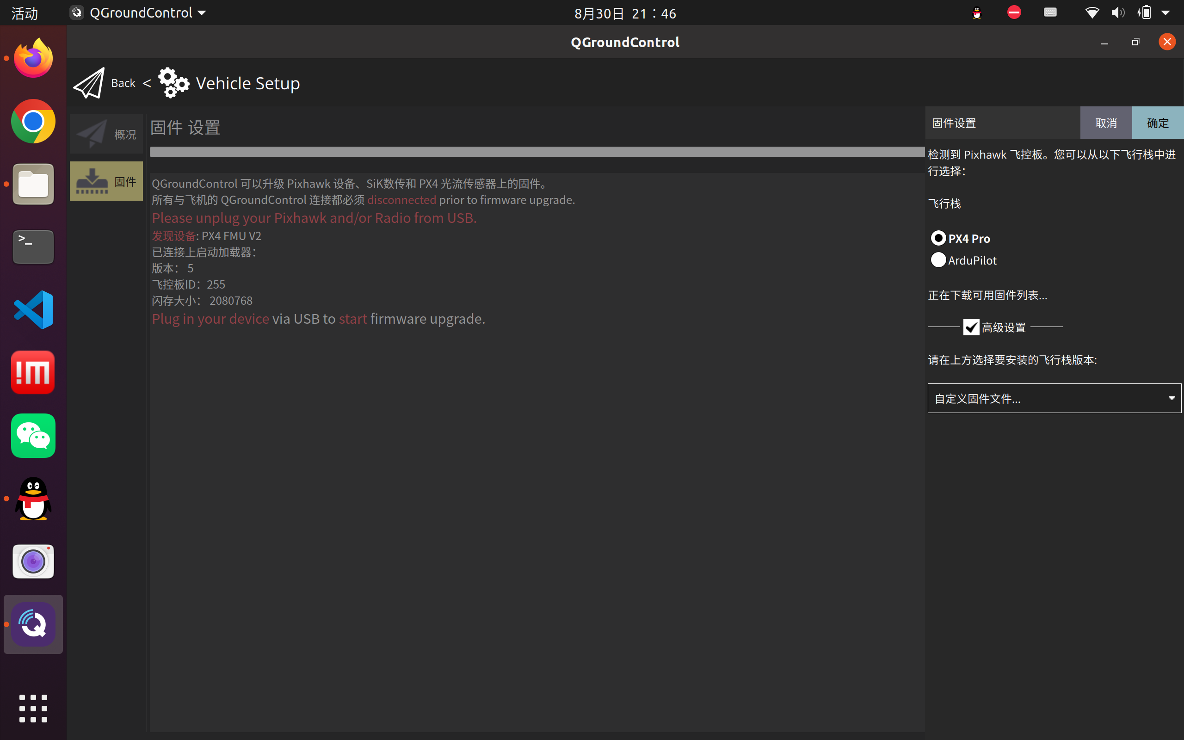This screenshot has width=1184, height=740.
Task: Click the QGroundControl dock icon
Action: pos(33,624)
